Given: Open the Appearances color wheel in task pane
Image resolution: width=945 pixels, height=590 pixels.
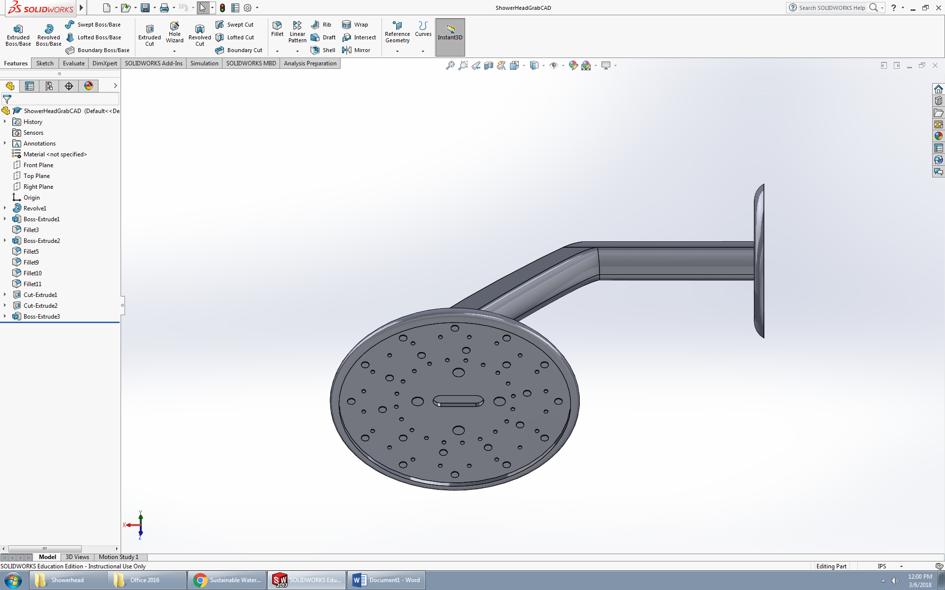Looking at the screenshot, I should click(939, 136).
